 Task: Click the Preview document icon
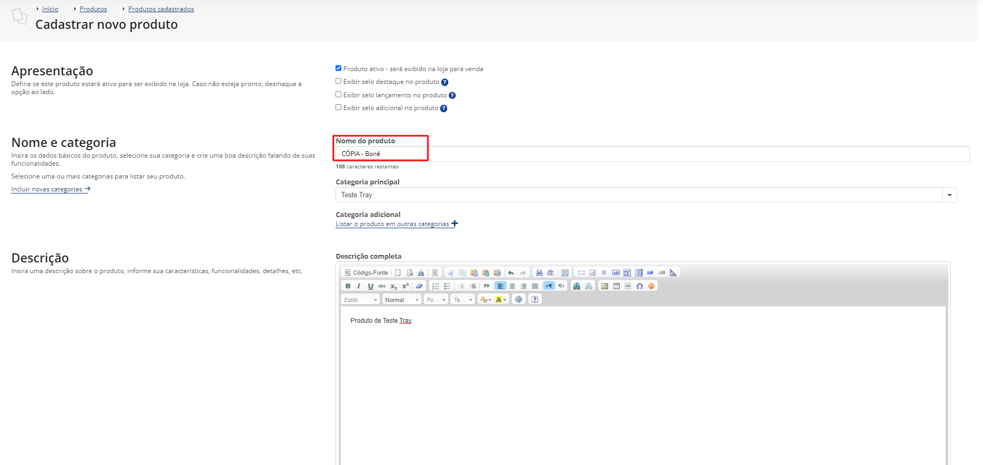pos(410,273)
